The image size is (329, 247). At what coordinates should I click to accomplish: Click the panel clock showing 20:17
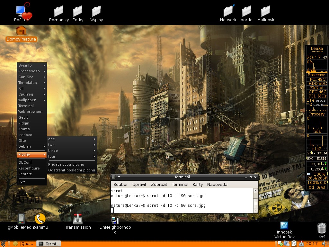coord(312,244)
